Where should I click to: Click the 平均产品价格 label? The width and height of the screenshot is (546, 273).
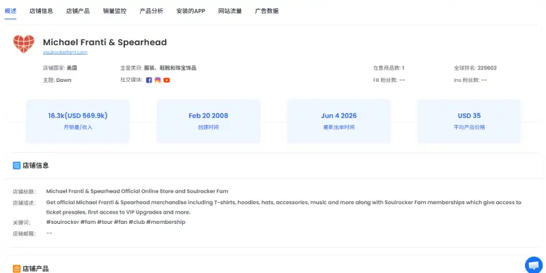(469, 128)
